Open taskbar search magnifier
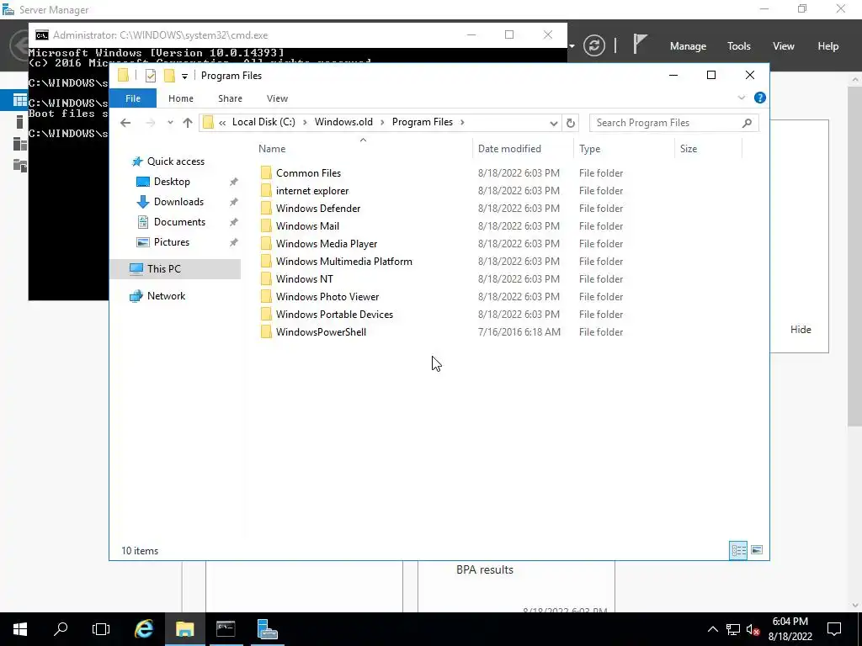Image resolution: width=862 pixels, height=646 pixels. pyautogui.click(x=61, y=629)
